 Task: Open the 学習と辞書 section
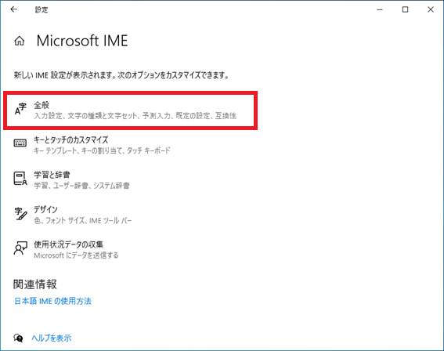130,180
